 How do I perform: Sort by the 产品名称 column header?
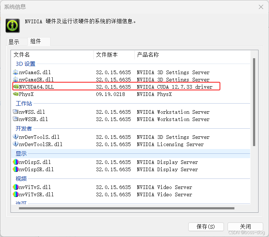click(x=192, y=55)
